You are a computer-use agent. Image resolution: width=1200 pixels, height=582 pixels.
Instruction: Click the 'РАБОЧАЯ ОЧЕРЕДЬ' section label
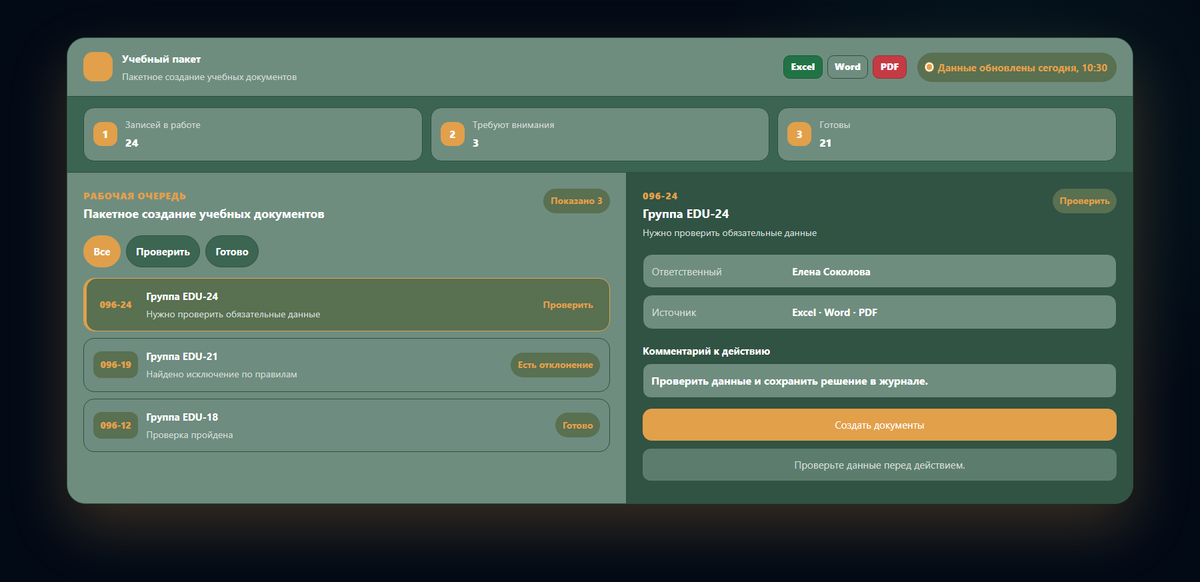(x=135, y=196)
